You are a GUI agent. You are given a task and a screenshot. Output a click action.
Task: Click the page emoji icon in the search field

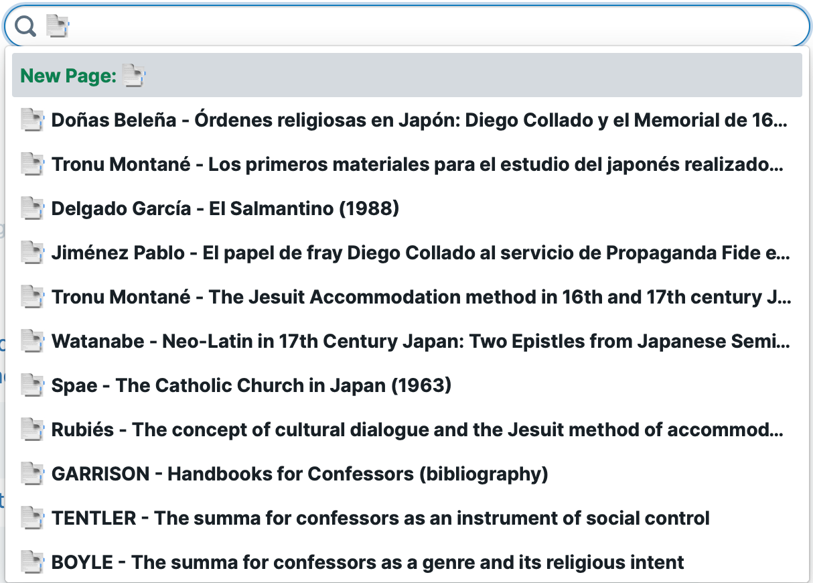[x=58, y=26]
